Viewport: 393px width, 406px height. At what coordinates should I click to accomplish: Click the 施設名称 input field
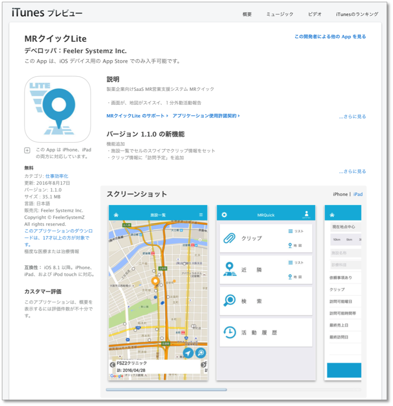(x=345, y=253)
